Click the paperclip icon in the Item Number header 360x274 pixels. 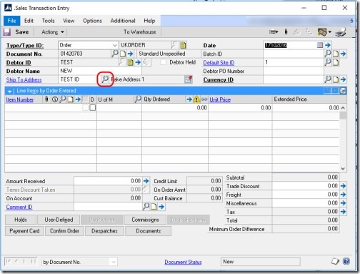click(x=46, y=99)
